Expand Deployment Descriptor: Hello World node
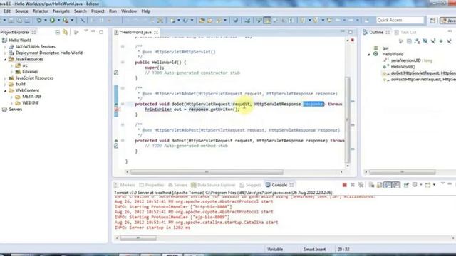Screen dimensions: 456x256 (x=5, y=53)
